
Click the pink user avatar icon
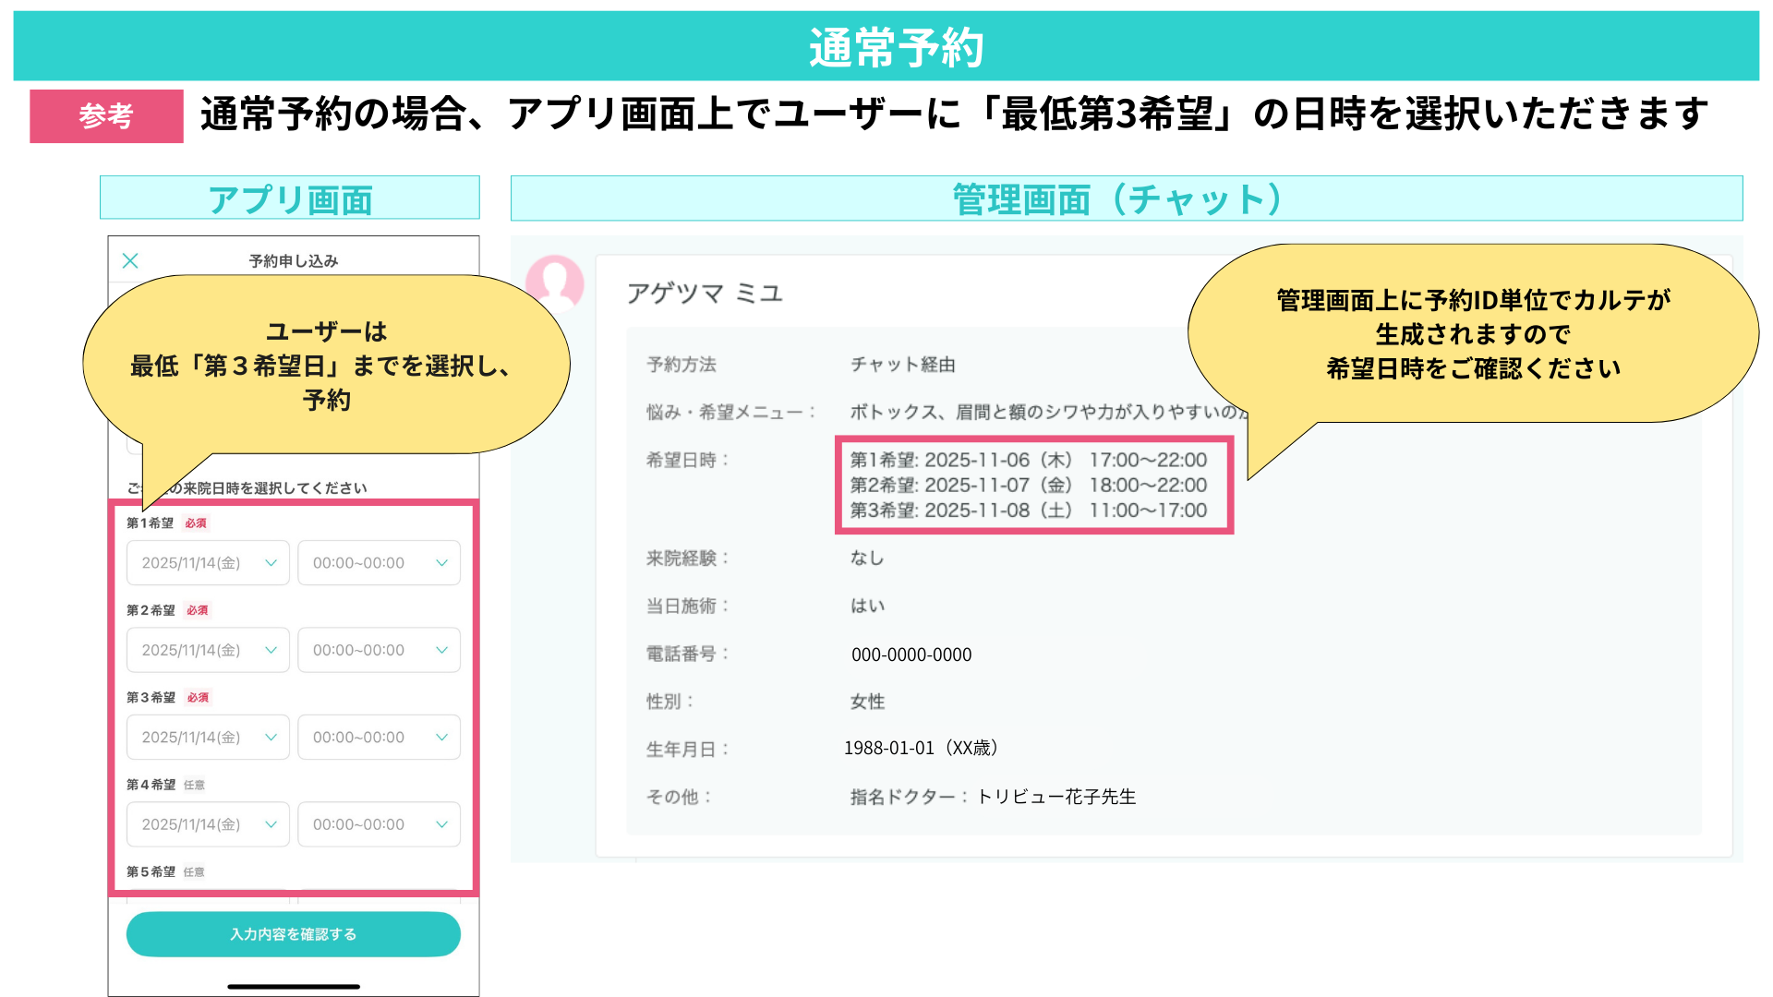coord(555,281)
